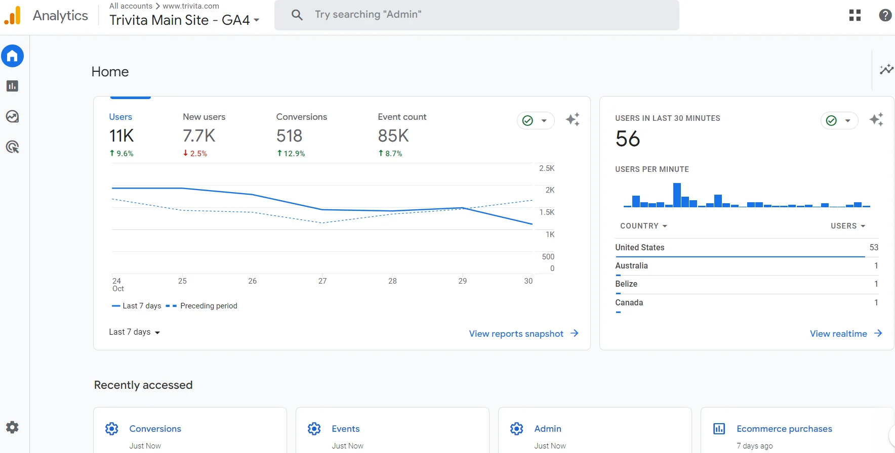Screen dimensions: 895x453
Task: Open Insights sparkle icon on overview card
Action: pyautogui.click(x=573, y=120)
